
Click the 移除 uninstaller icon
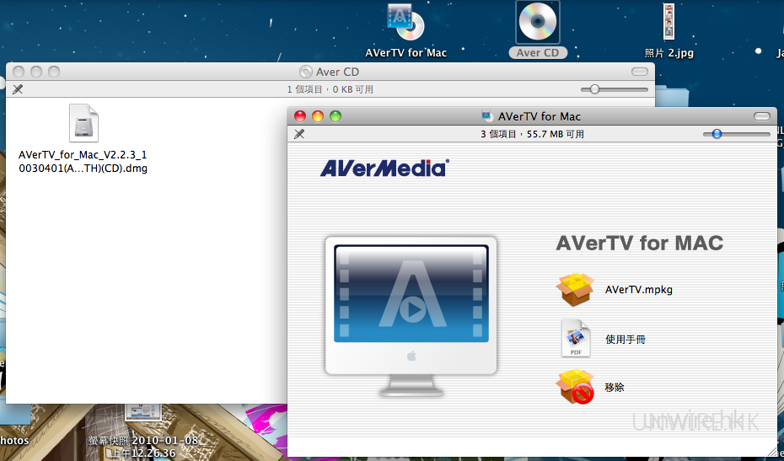pos(576,388)
